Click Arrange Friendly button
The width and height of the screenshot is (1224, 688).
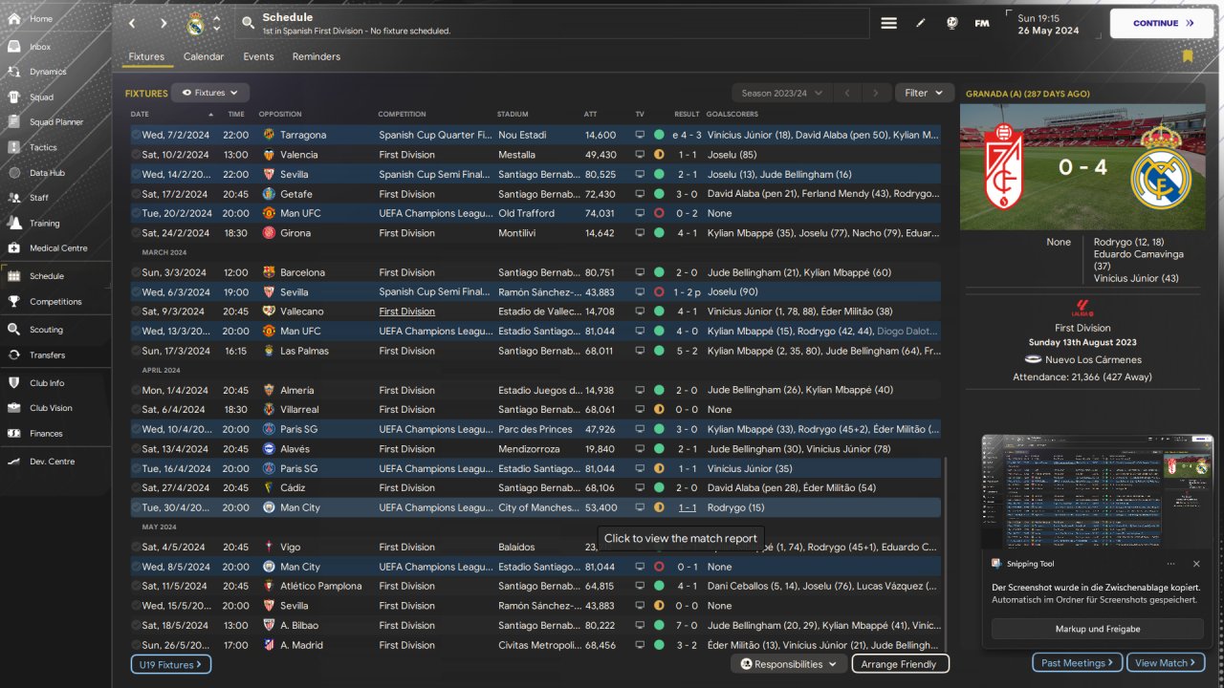point(899,664)
